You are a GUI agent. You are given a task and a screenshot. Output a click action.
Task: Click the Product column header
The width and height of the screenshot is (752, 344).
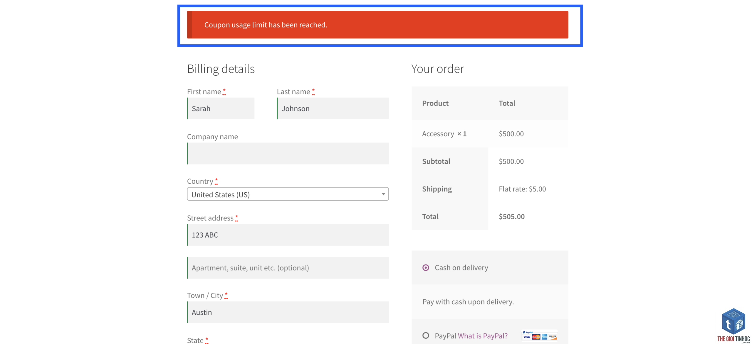point(435,103)
